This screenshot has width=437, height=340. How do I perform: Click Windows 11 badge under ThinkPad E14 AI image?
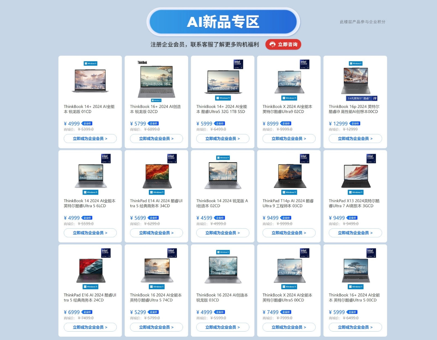click(x=157, y=192)
